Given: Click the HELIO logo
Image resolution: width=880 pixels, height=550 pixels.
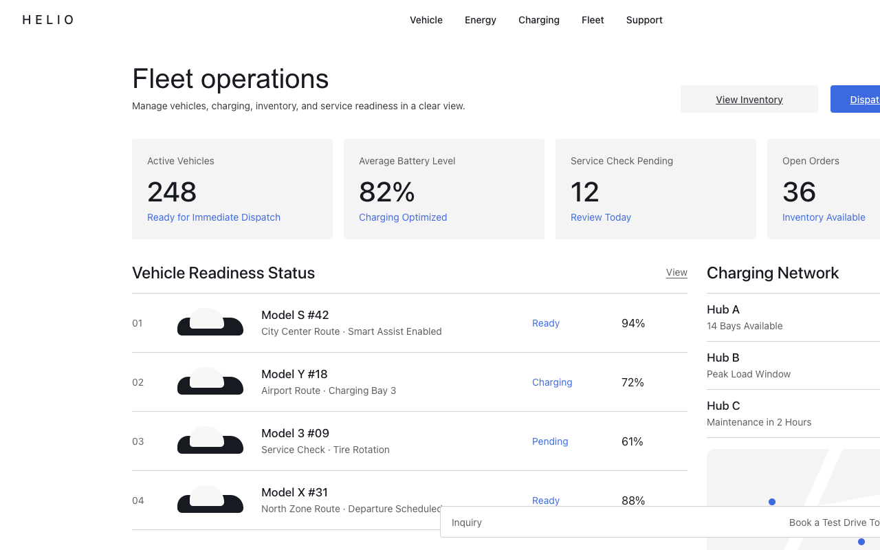Looking at the screenshot, I should [x=48, y=20].
